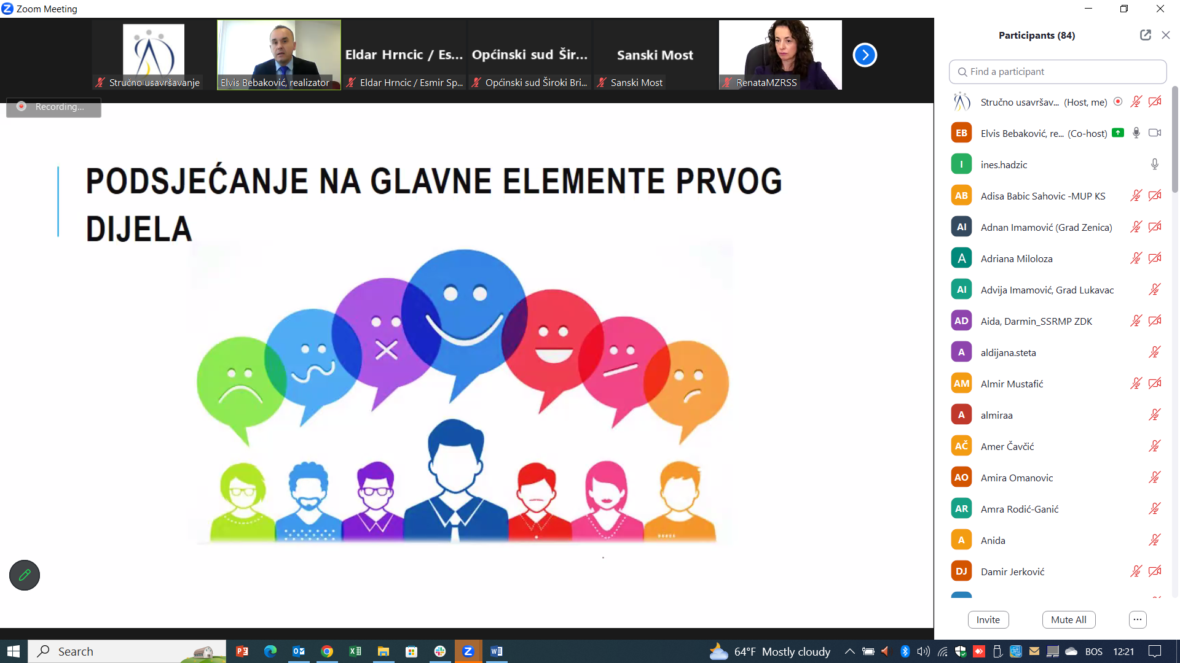Toggle video camera for Elvis Bebaković

click(1155, 133)
